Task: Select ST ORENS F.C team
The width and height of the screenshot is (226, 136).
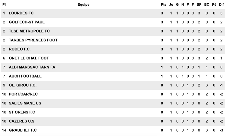Action: coord(22,112)
